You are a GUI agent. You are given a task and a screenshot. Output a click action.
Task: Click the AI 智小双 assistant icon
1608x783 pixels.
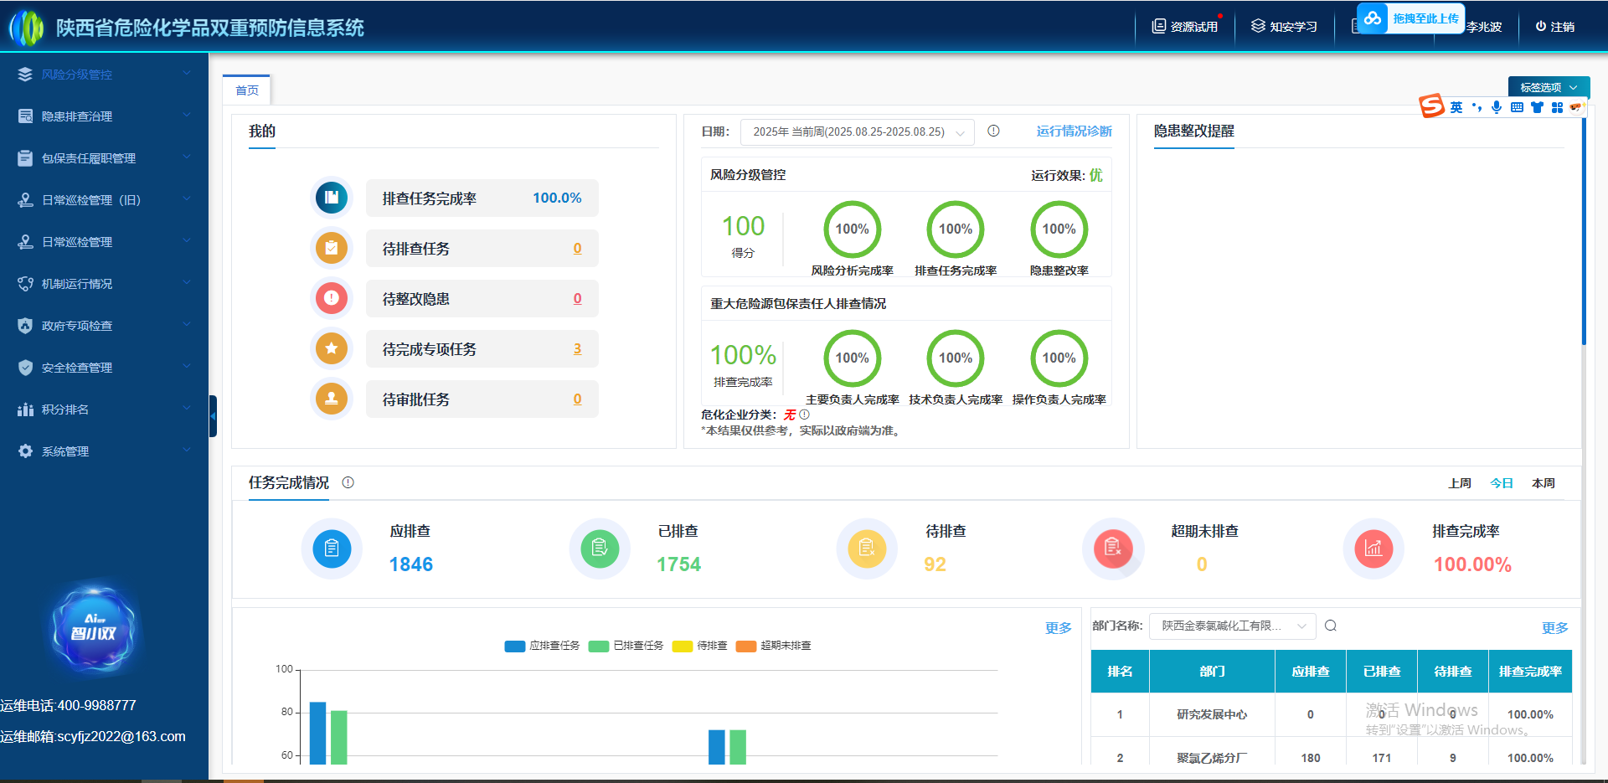(x=93, y=628)
